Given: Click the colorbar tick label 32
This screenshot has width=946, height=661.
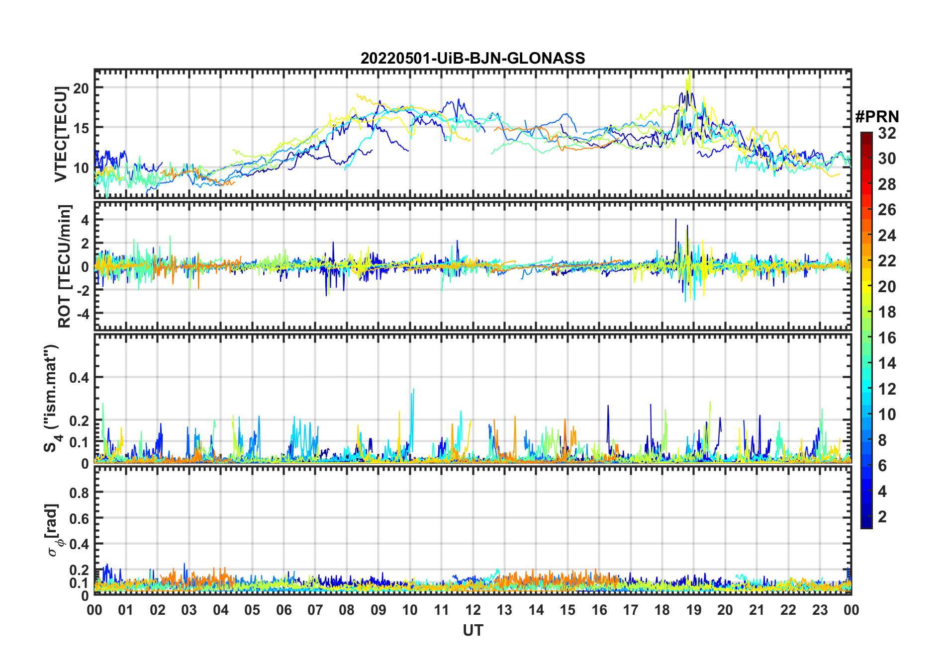Looking at the screenshot, I should 887,133.
